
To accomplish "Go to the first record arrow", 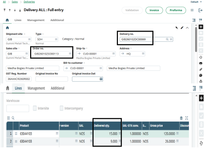I will 4,10.
